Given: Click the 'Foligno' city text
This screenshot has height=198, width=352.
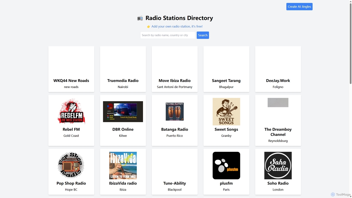Looking at the screenshot, I should point(278,87).
